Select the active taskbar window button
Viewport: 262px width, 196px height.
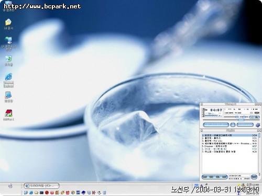[x=41, y=186]
